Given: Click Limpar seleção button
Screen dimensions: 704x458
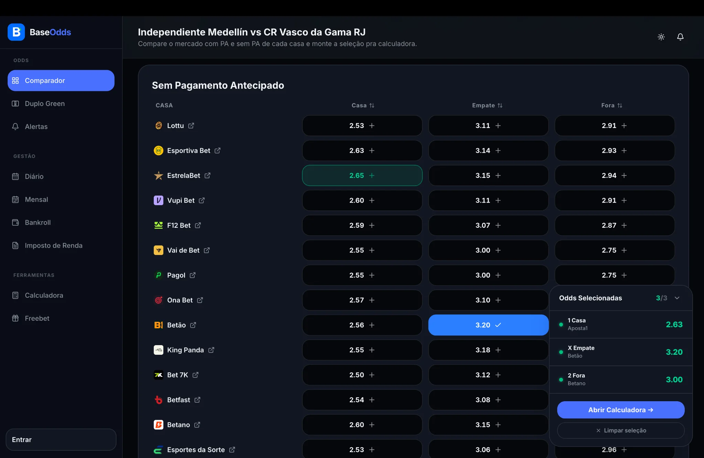Looking at the screenshot, I should [621, 430].
